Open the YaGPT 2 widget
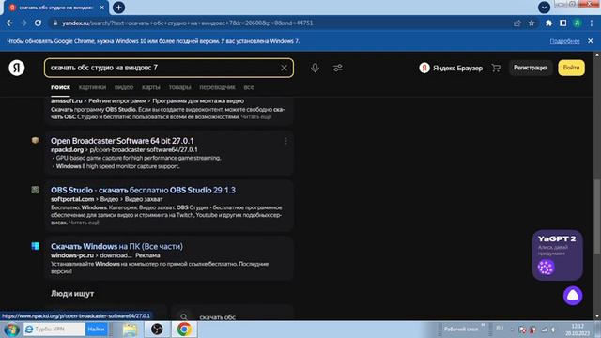Viewport: 601px width, 338px height. tap(557, 254)
